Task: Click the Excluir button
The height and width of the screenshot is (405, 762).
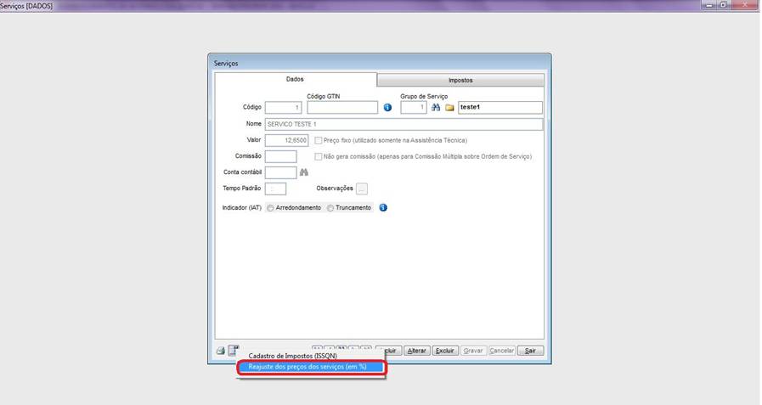Action: pyautogui.click(x=445, y=351)
